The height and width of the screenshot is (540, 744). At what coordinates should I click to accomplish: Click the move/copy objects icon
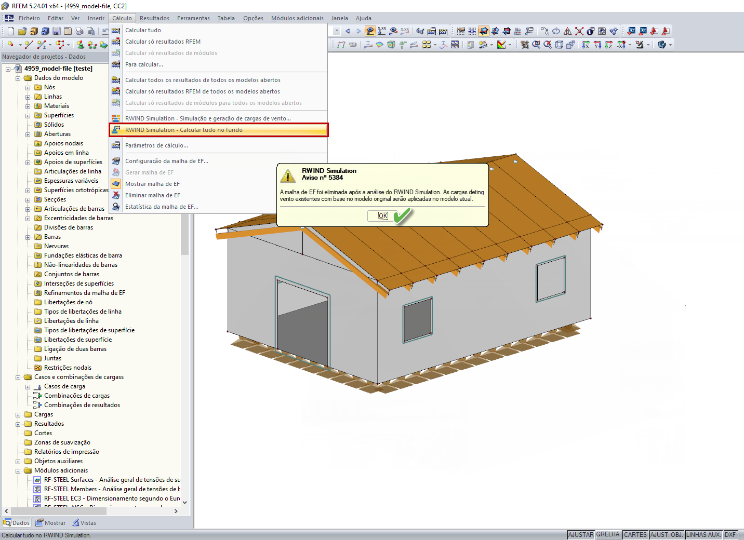click(x=545, y=31)
